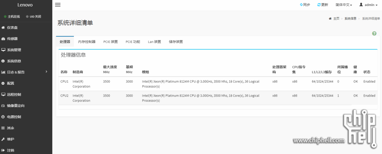Click the 同步 sync link text
This screenshot has height=154, width=382.
307,5
